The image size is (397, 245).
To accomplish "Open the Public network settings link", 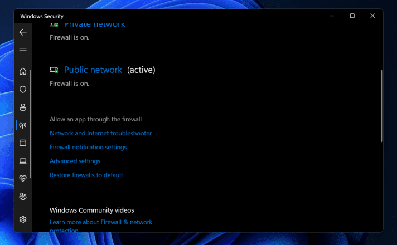I will click(x=93, y=70).
